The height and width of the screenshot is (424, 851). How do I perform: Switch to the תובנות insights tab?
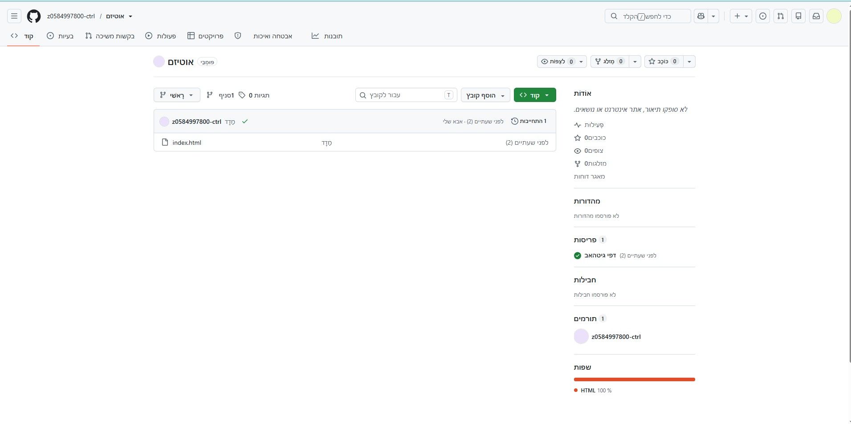[327, 36]
